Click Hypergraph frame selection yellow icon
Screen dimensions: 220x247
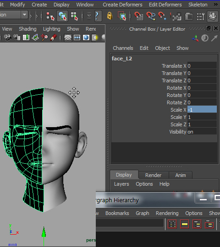pos(185,224)
